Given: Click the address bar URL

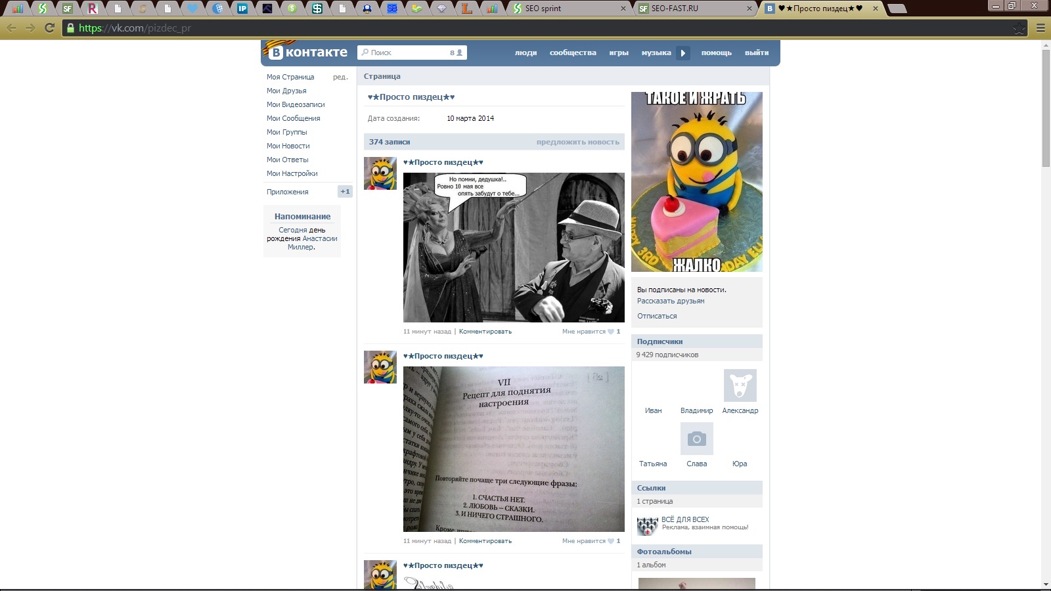Looking at the screenshot, I should (135, 28).
